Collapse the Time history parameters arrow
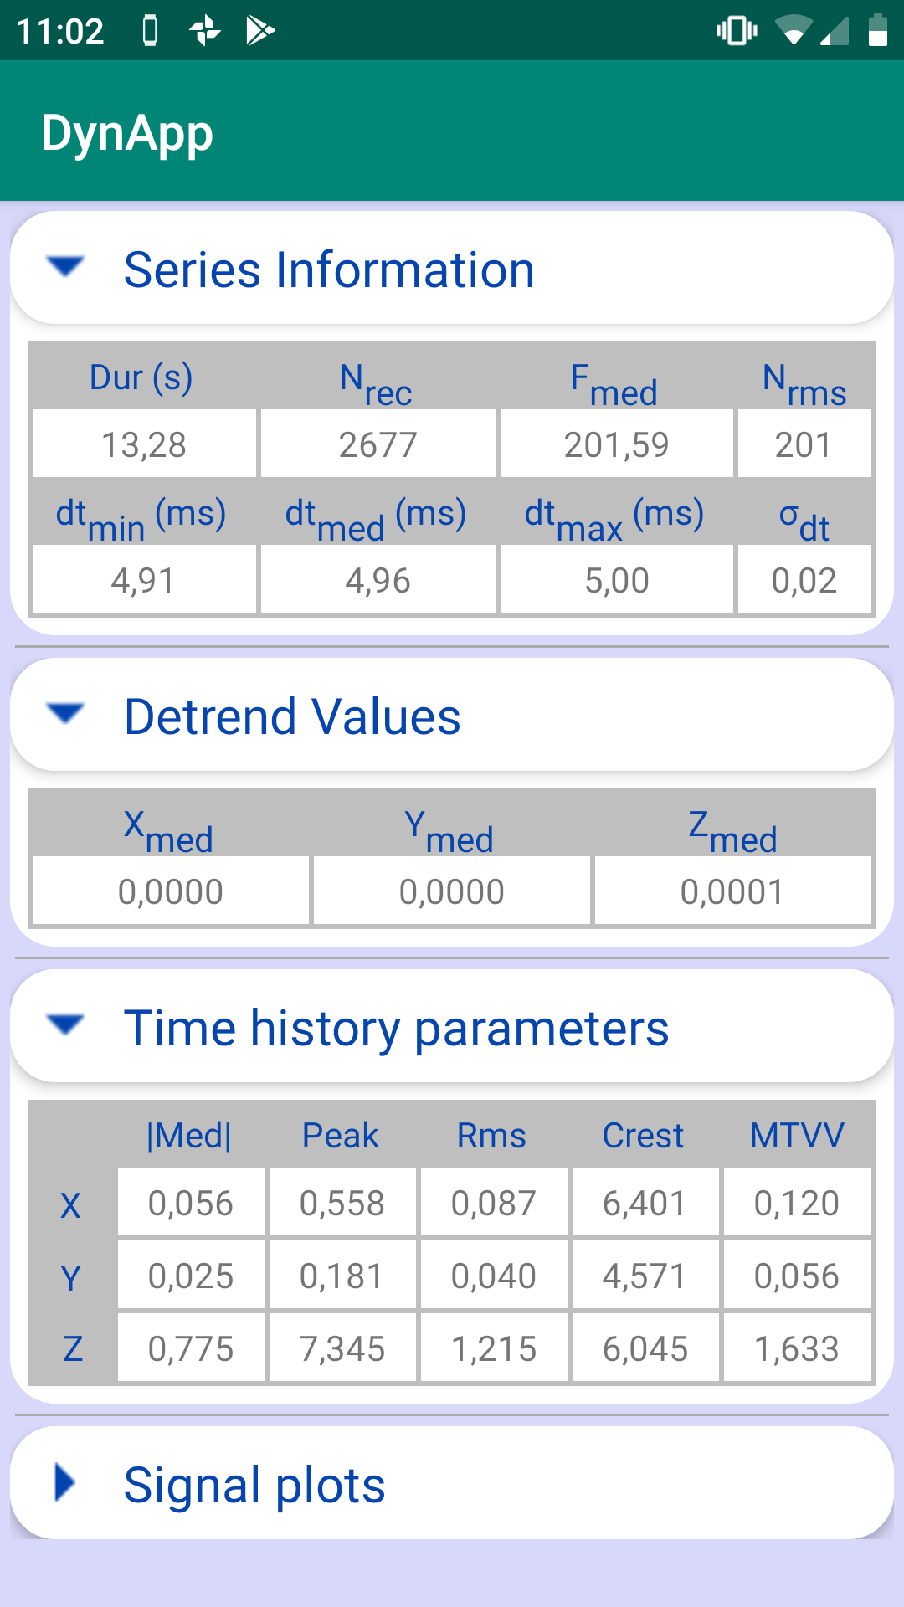Screen dimensions: 904x1607 click(x=65, y=1025)
